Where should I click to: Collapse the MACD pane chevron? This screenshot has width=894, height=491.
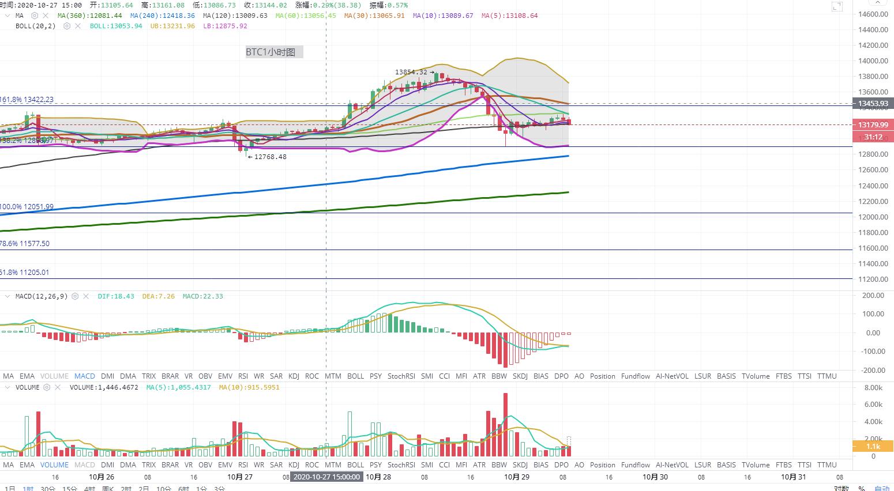7,296
